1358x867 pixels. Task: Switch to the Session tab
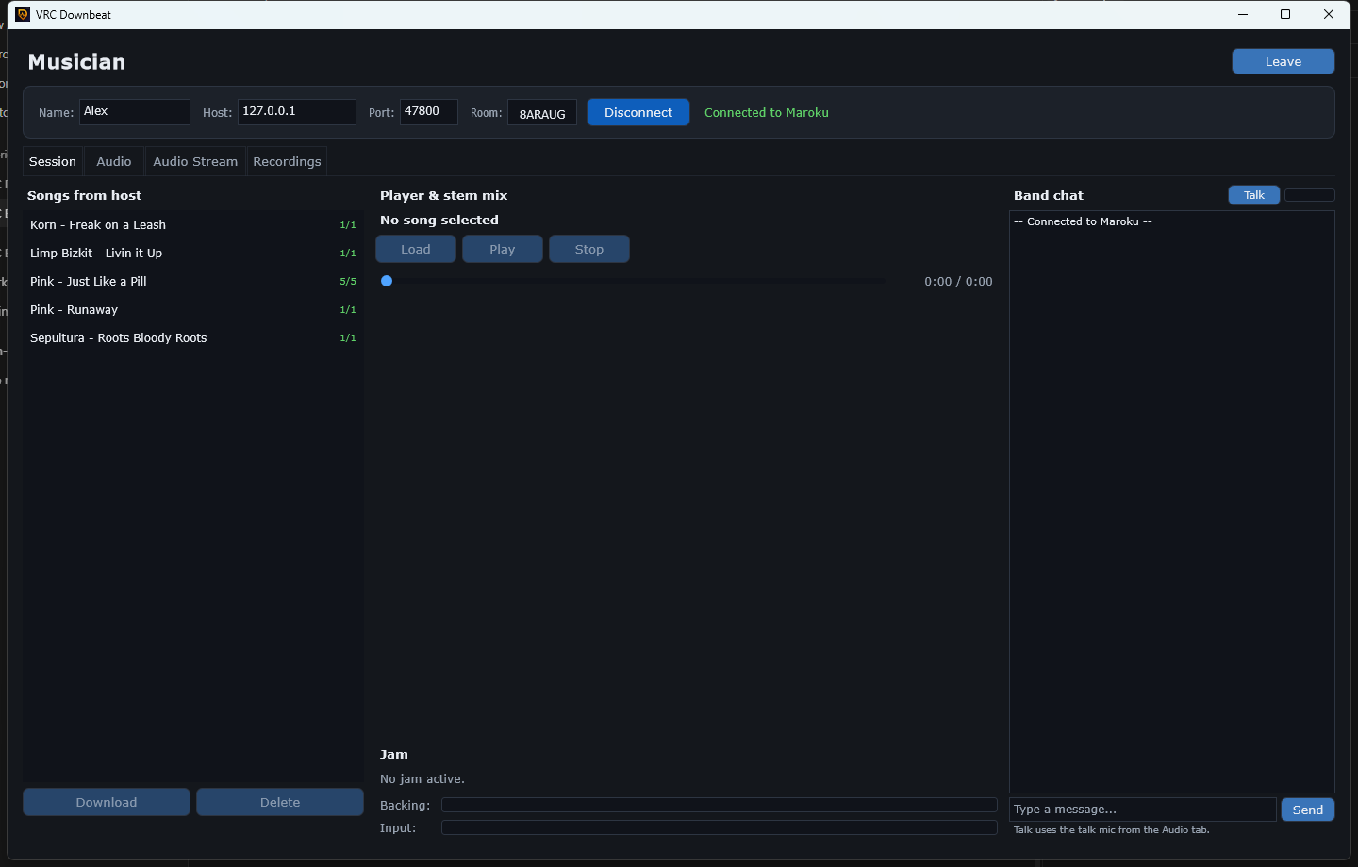click(53, 161)
